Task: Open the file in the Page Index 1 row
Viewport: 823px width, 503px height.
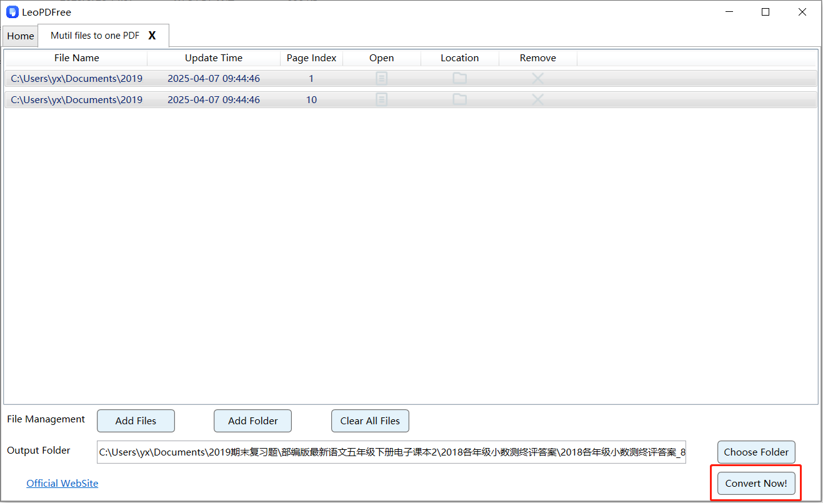Action: pos(381,79)
